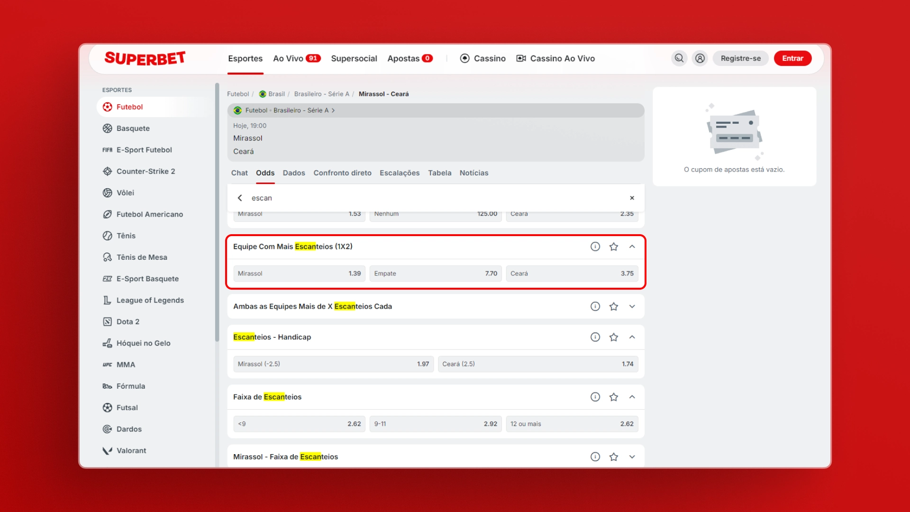
Task: Open the search magnifier icon in header
Action: (x=679, y=58)
